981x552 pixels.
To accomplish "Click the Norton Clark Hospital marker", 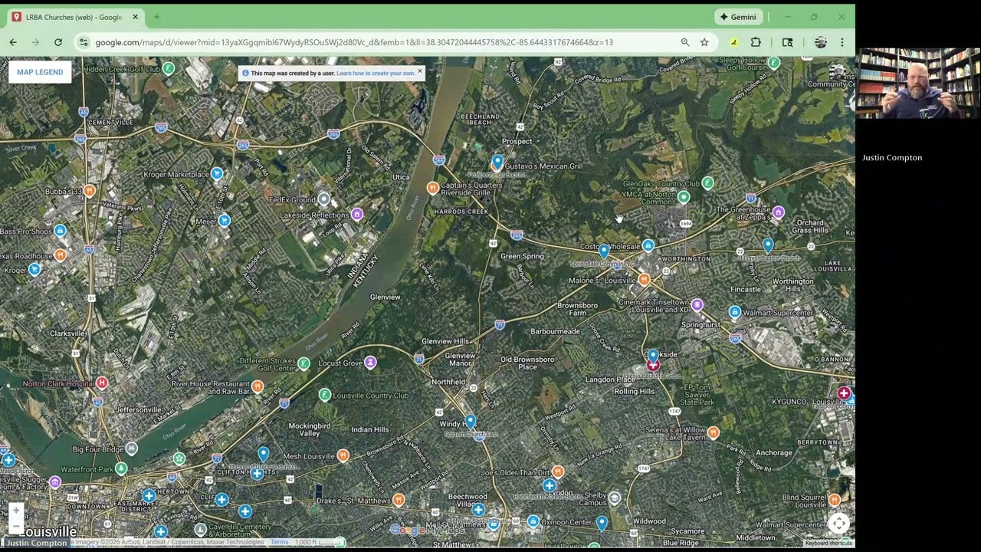I will click(102, 383).
